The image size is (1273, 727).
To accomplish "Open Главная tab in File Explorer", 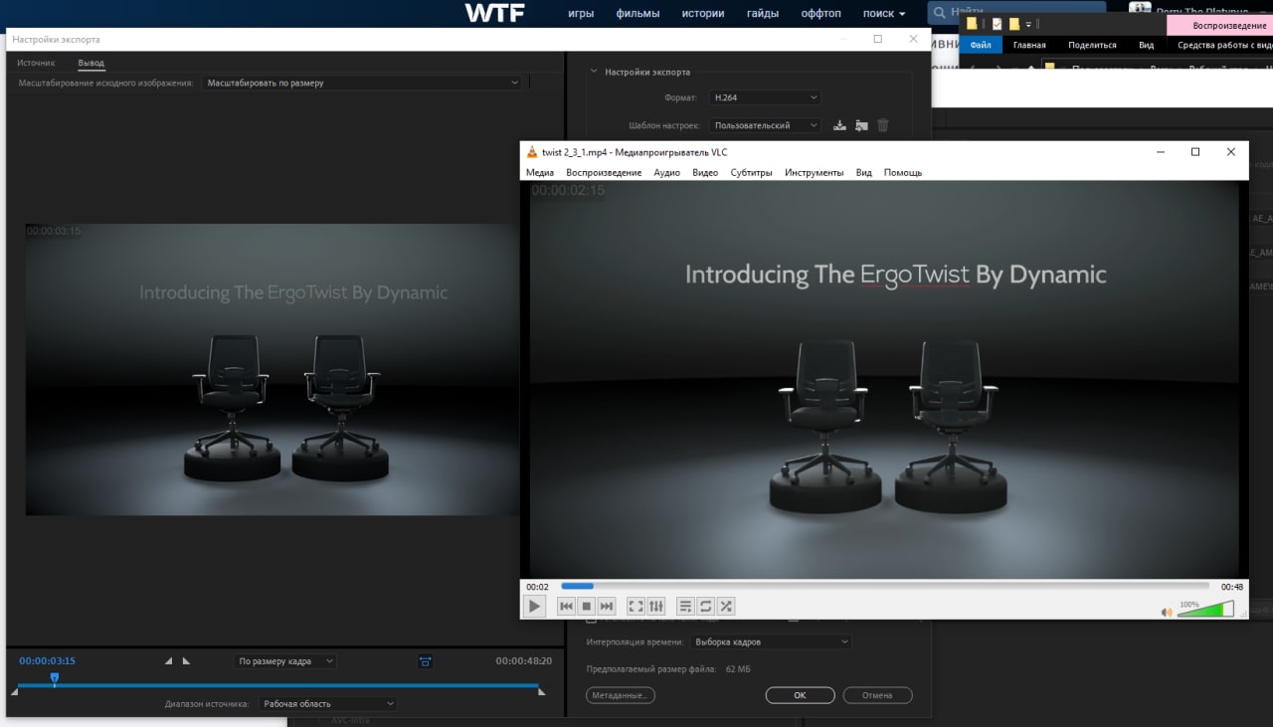I will point(1029,45).
